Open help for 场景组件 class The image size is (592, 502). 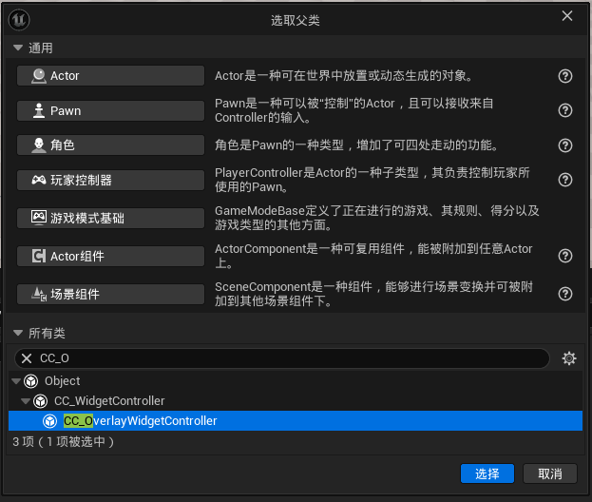click(565, 294)
